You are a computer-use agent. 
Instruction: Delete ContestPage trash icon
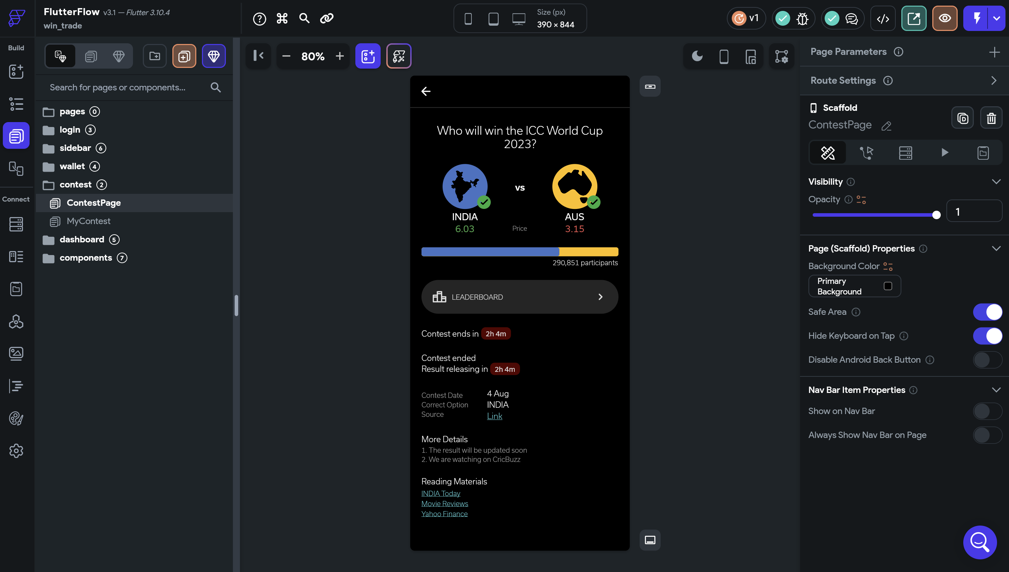tap(992, 118)
